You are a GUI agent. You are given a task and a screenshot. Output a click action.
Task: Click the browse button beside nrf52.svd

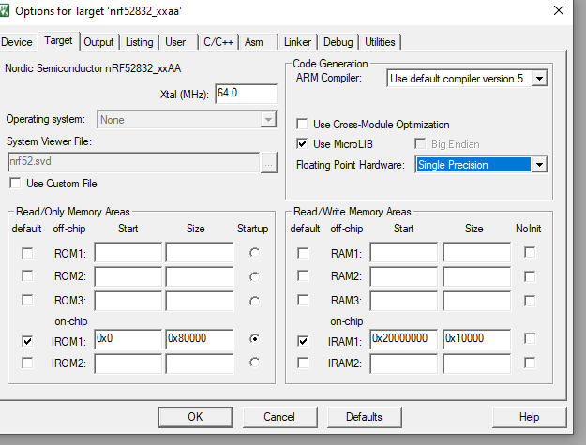(269, 162)
